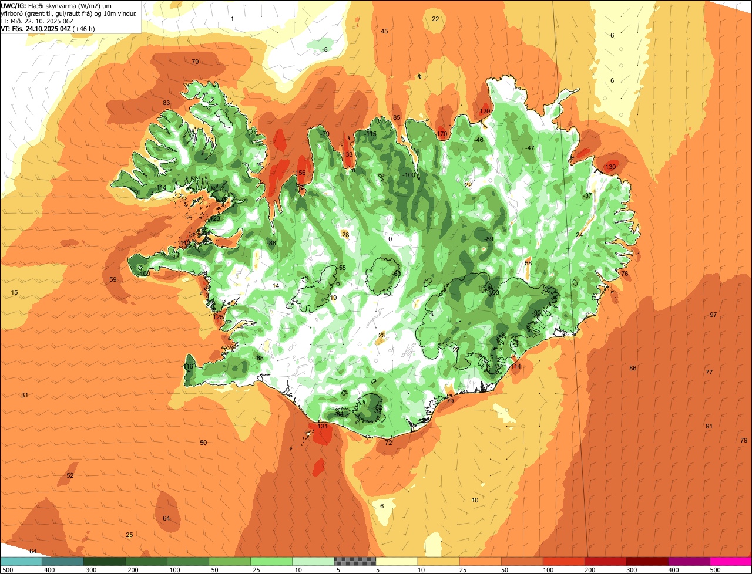The image size is (752, 574).
Task: Click the map value -68 in Southwest Iceland
Action: [259, 359]
